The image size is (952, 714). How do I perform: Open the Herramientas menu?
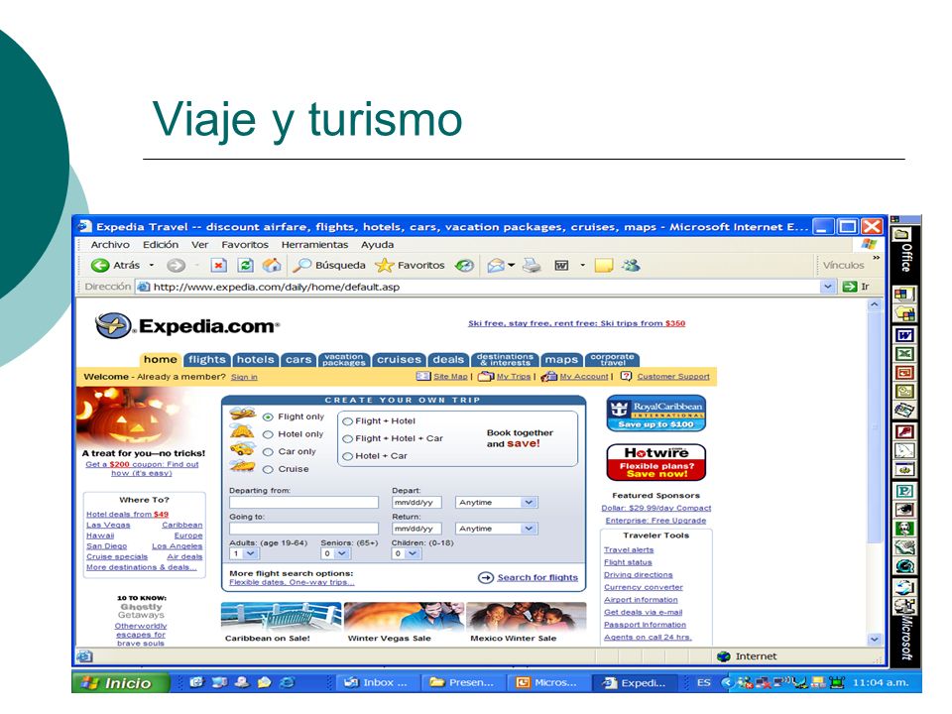point(314,245)
